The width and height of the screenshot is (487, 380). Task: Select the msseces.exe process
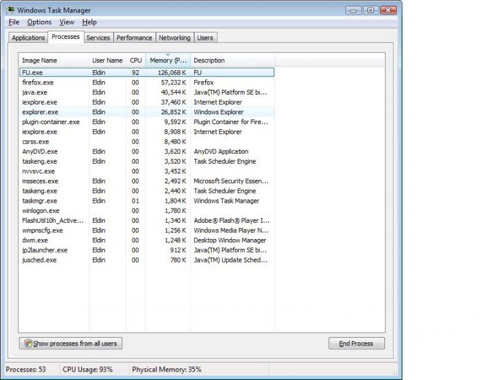click(x=147, y=181)
